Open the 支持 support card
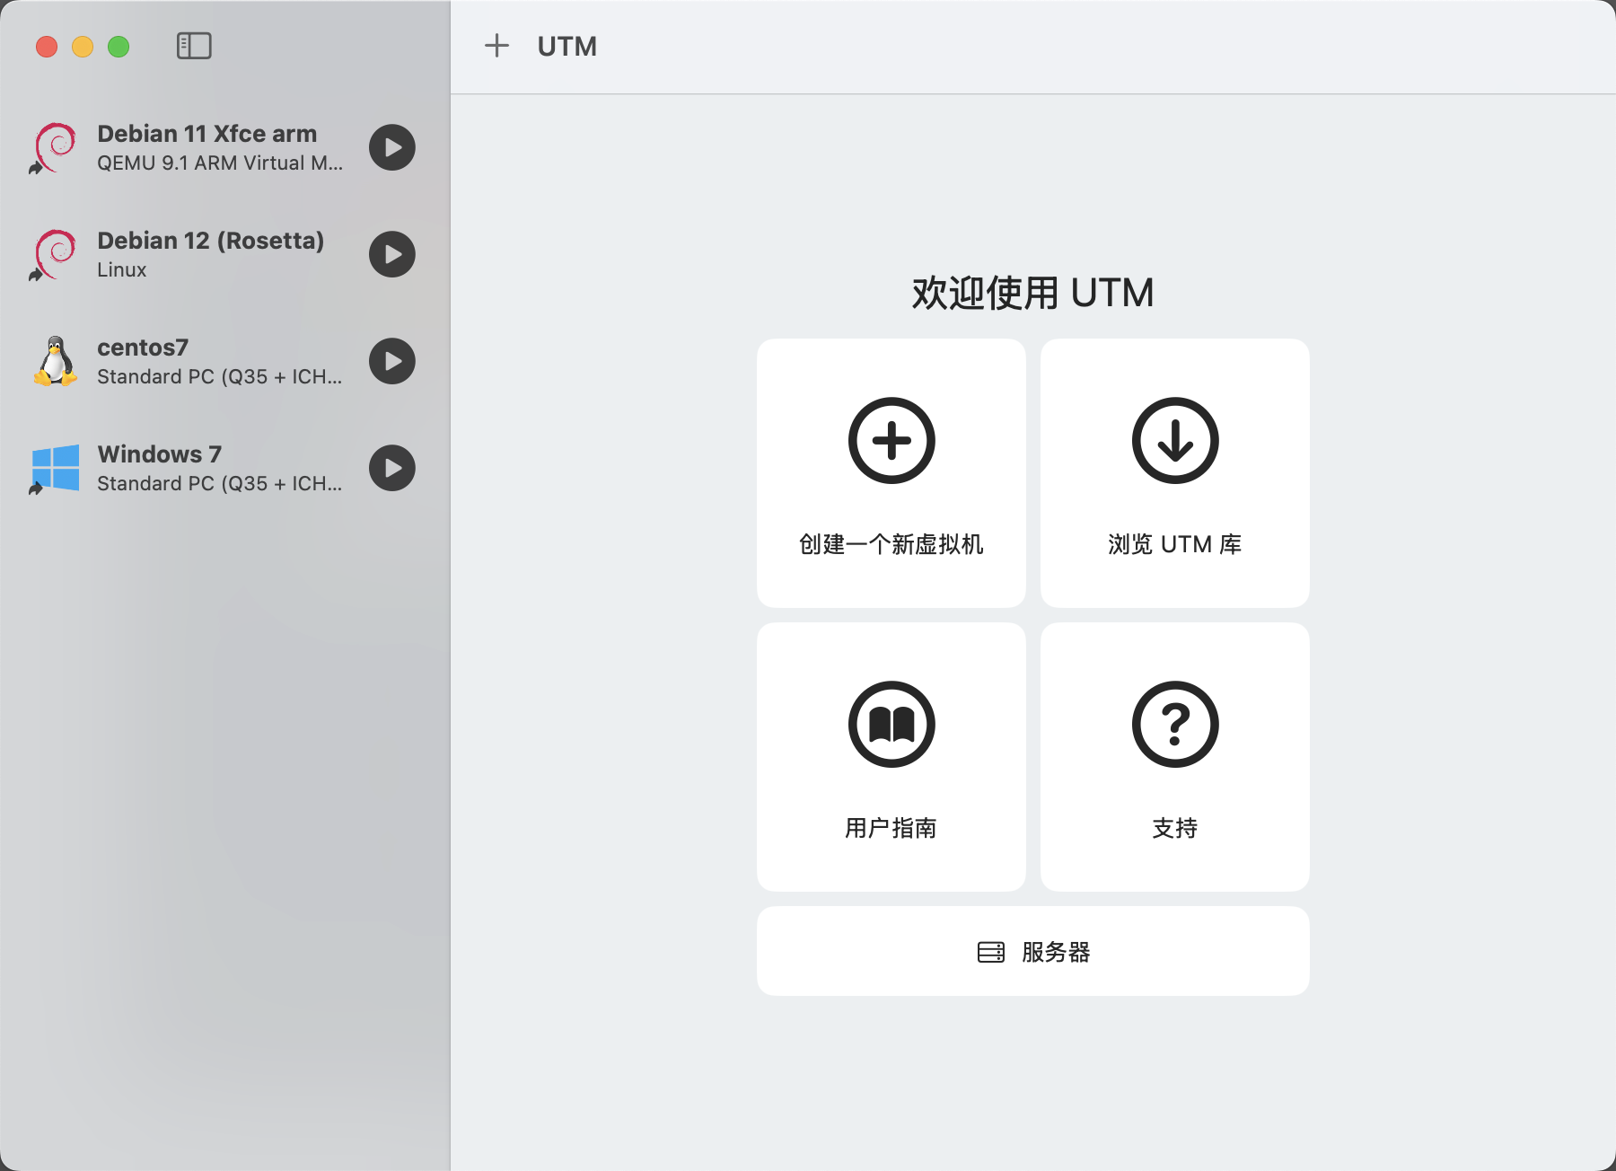 click(x=1175, y=757)
